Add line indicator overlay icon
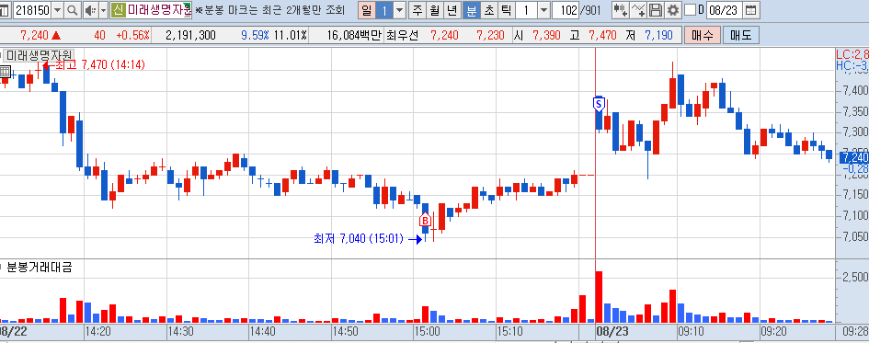869x343 pixels. (638, 10)
